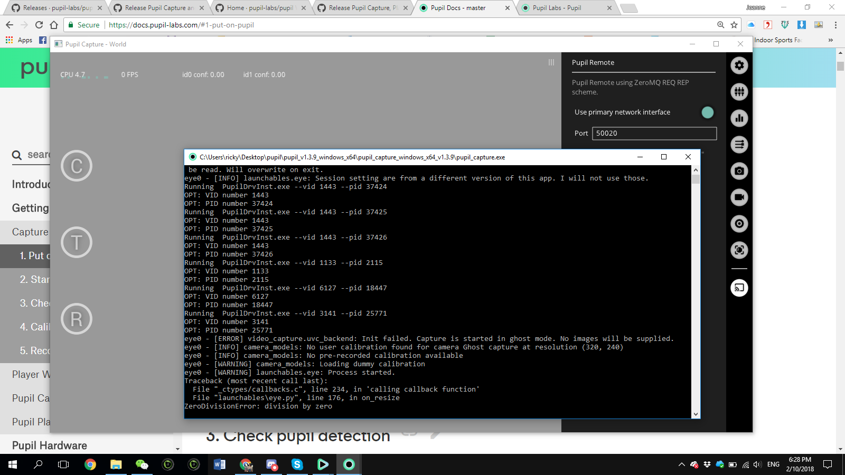Select the video camera icon in sidebar
Screen dimensions: 845x475
739,197
